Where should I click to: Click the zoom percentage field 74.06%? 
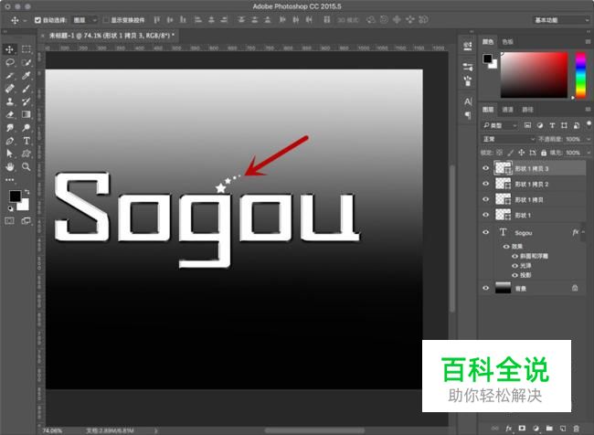52,430
